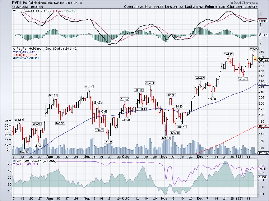
Task: Open the blue dropdown arrow beside Chg
Action: coord(257,7)
